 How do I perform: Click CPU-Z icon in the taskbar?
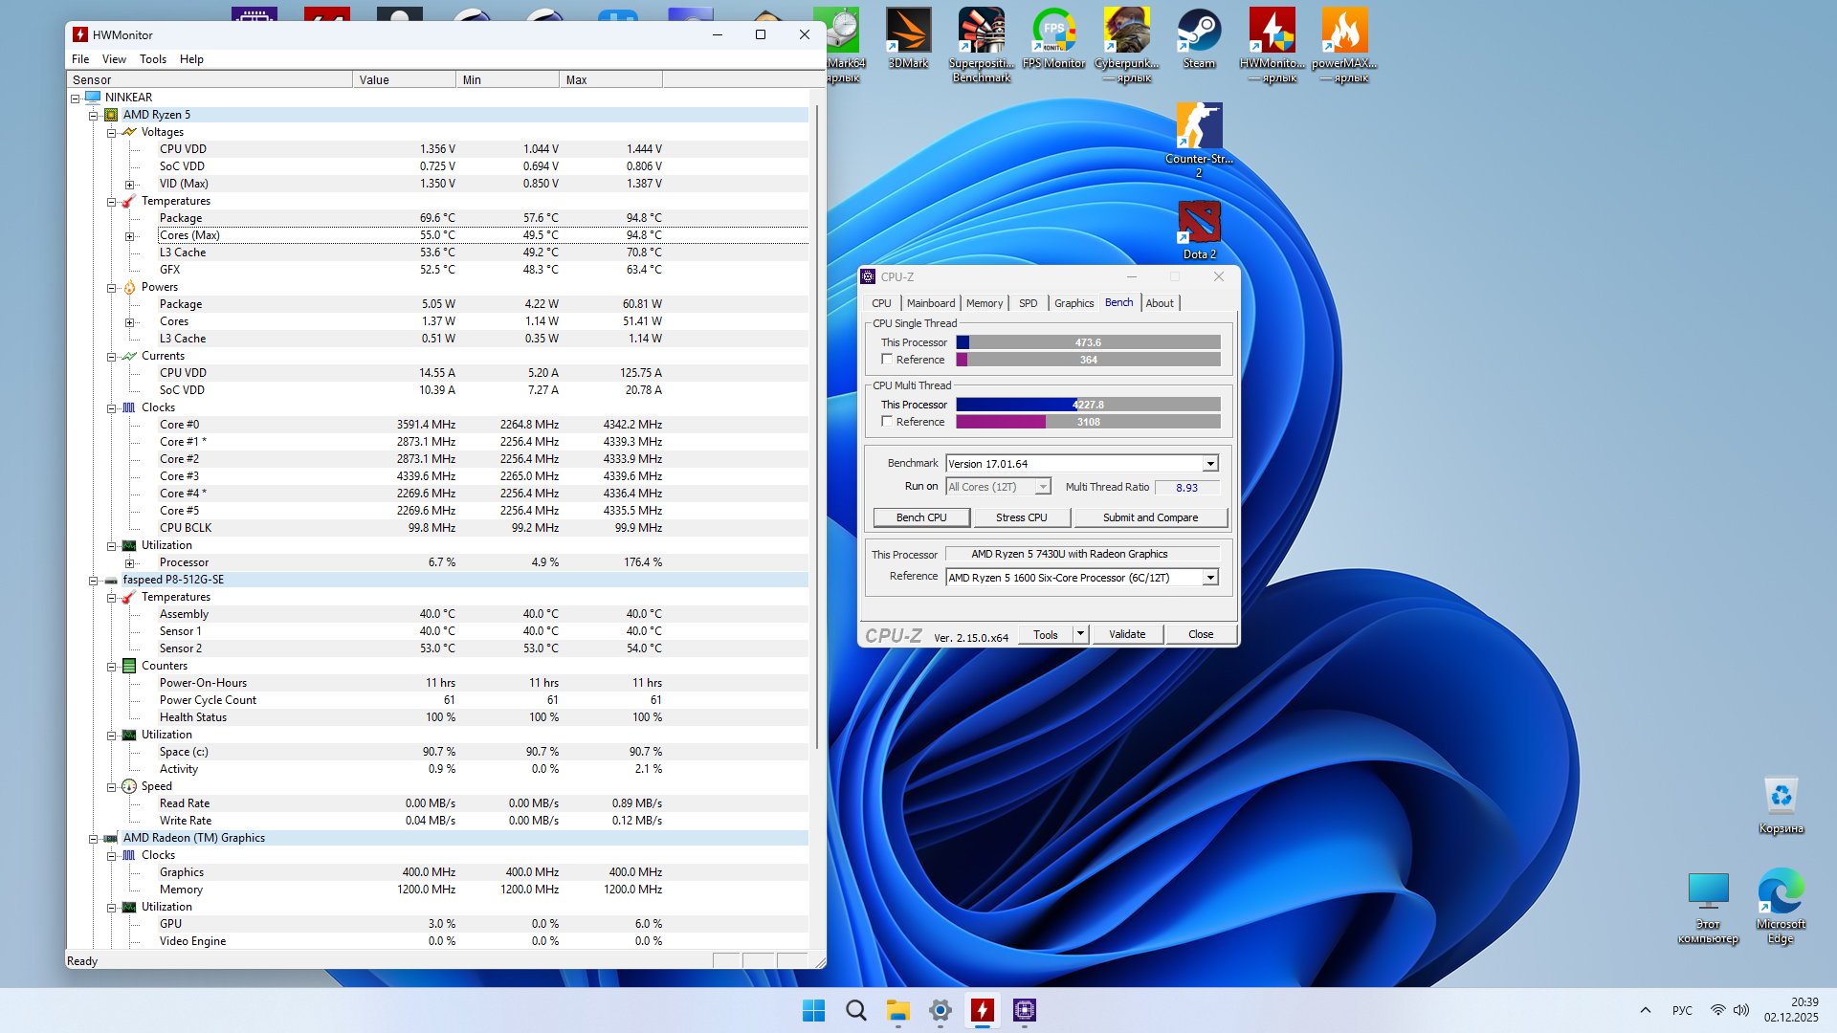[1025, 1010]
